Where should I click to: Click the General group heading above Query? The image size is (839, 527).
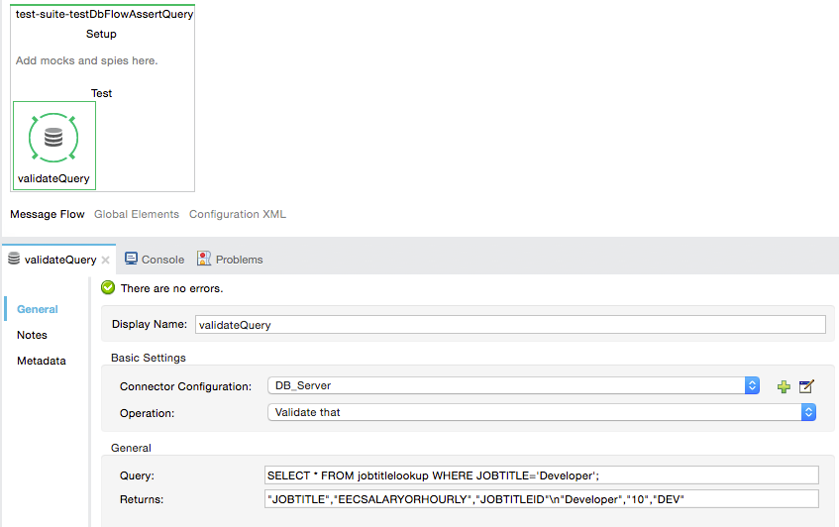(131, 449)
